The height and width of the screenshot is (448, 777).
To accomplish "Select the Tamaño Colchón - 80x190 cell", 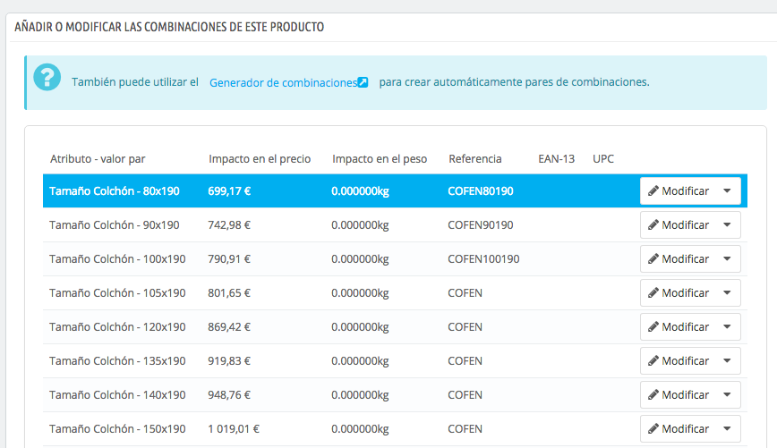I will pos(115,191).
